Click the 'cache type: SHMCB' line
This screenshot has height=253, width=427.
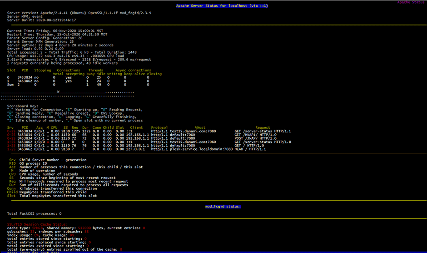click(x=76, y=228)
